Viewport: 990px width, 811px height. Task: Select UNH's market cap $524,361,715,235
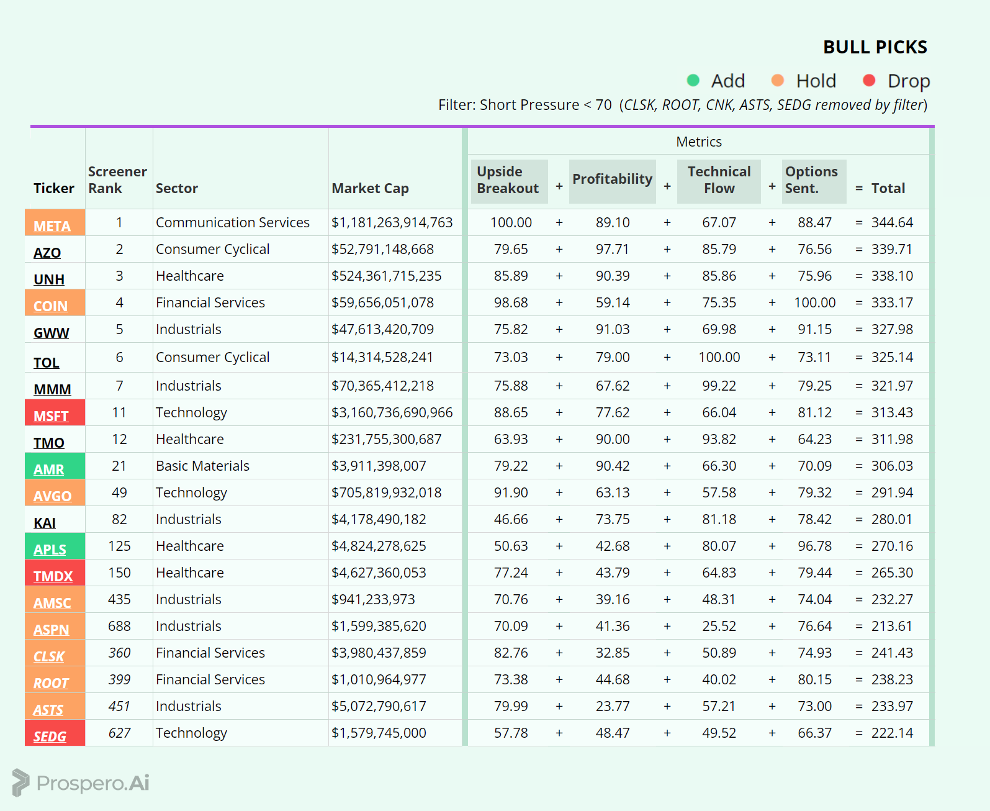(387, 276)
